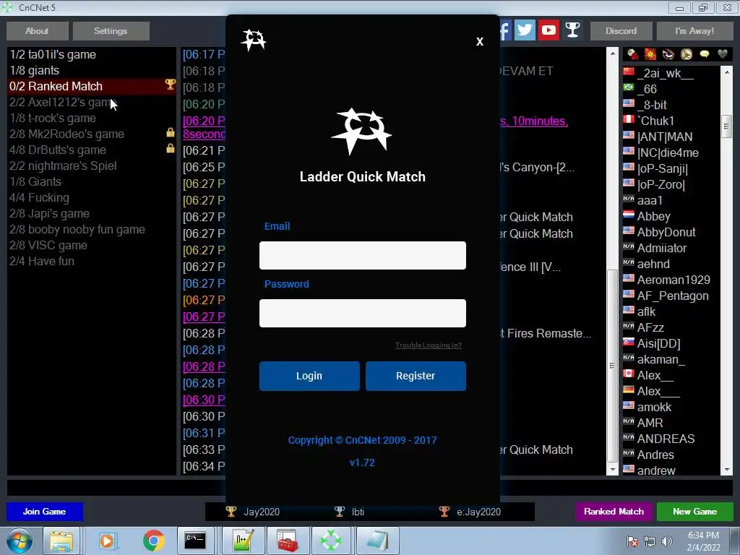Open the Discord button
The image size is (740, 555).
621,30
